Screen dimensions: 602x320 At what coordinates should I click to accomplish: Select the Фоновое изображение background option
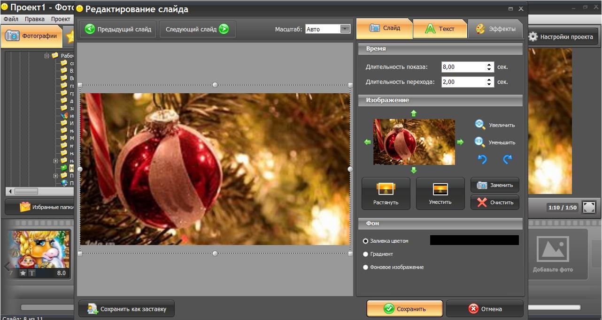coord(394,267)
